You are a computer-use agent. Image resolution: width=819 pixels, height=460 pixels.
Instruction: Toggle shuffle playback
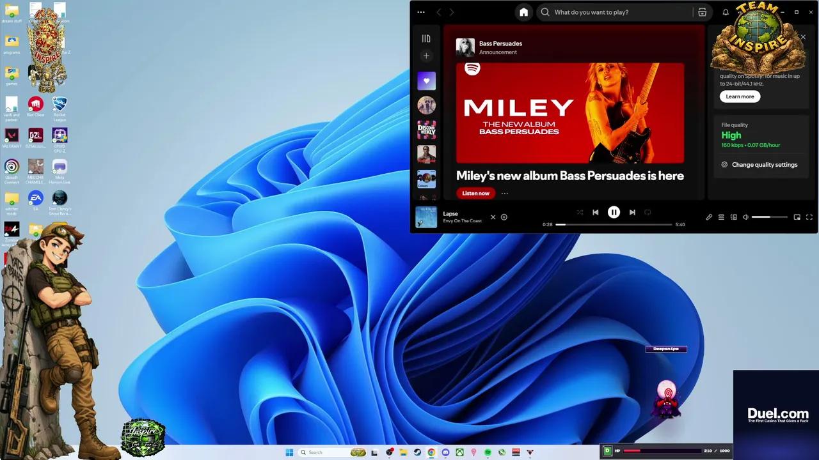click(580, 212)
